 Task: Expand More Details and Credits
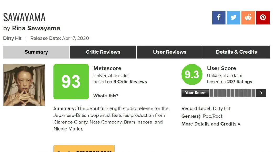(211, 124)
